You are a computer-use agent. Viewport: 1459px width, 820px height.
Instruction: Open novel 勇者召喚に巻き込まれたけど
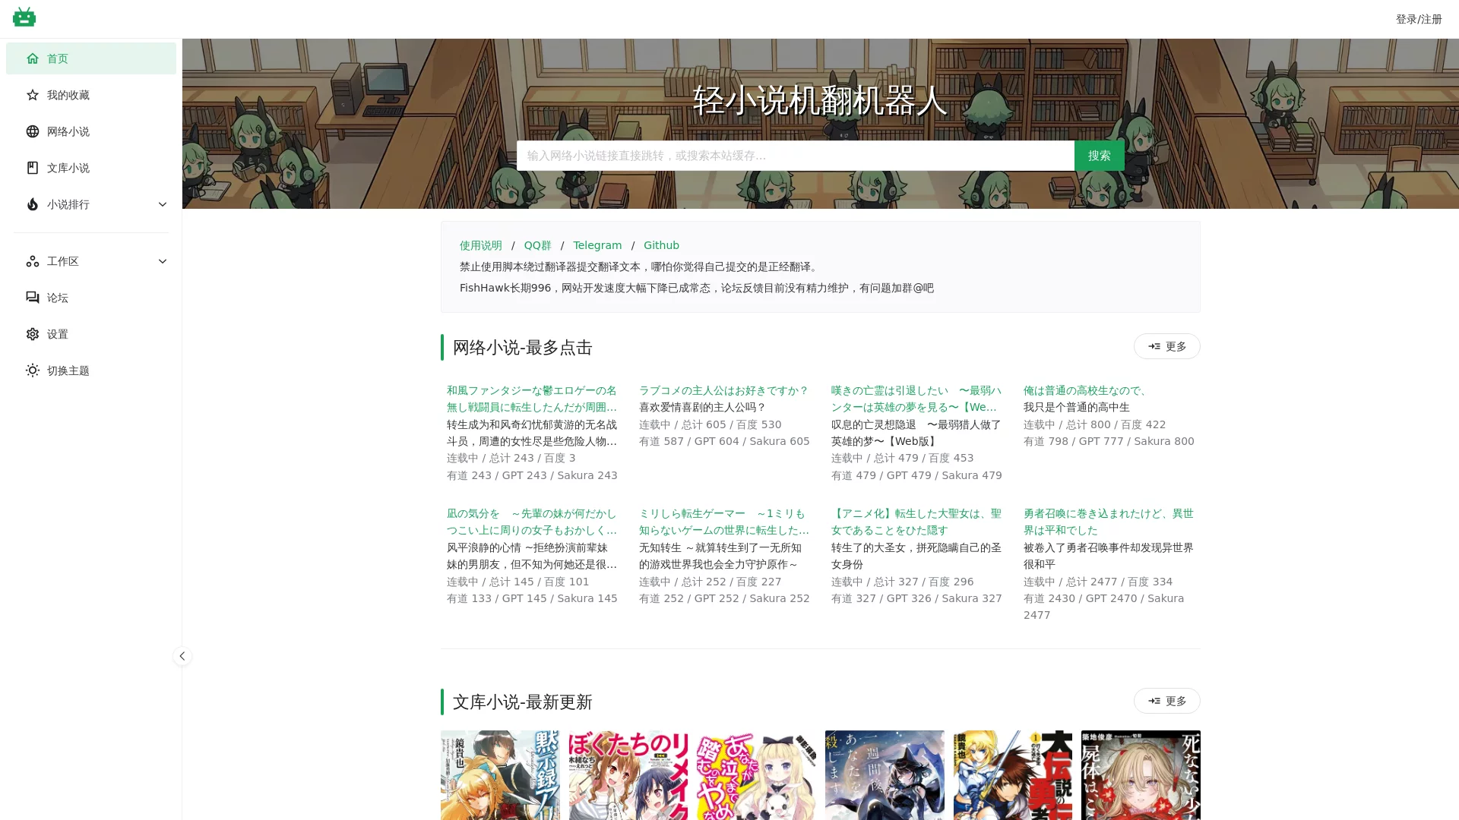[x=1108, y=522]
